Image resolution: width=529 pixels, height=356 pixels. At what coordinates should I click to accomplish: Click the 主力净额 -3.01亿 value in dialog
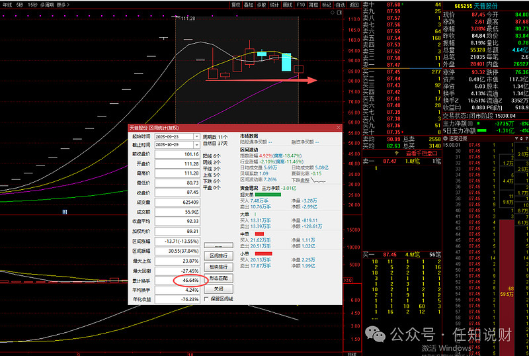pos(289,188)
